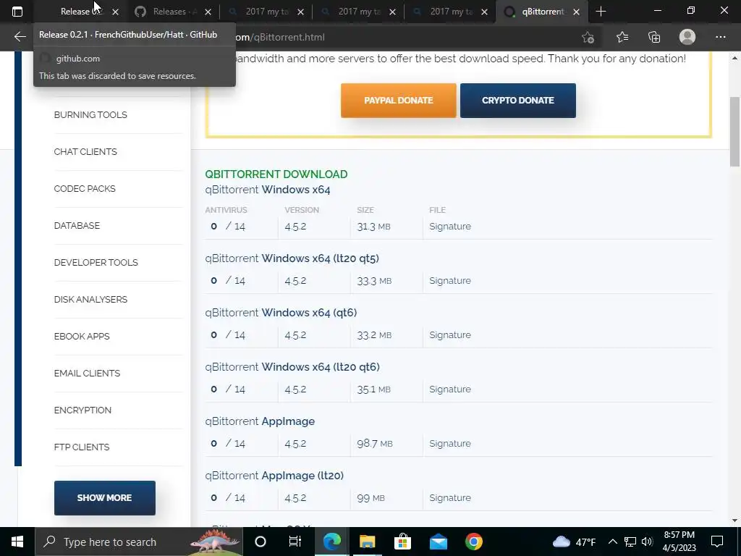Open Signature for Windows x64 (lt20 qt6)
The width and height of the screenshot is (741, 556).
click(x=450, y=389)
